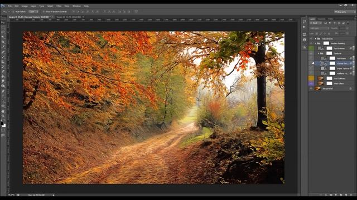Click the foreground color swatch

pos(2,123)
